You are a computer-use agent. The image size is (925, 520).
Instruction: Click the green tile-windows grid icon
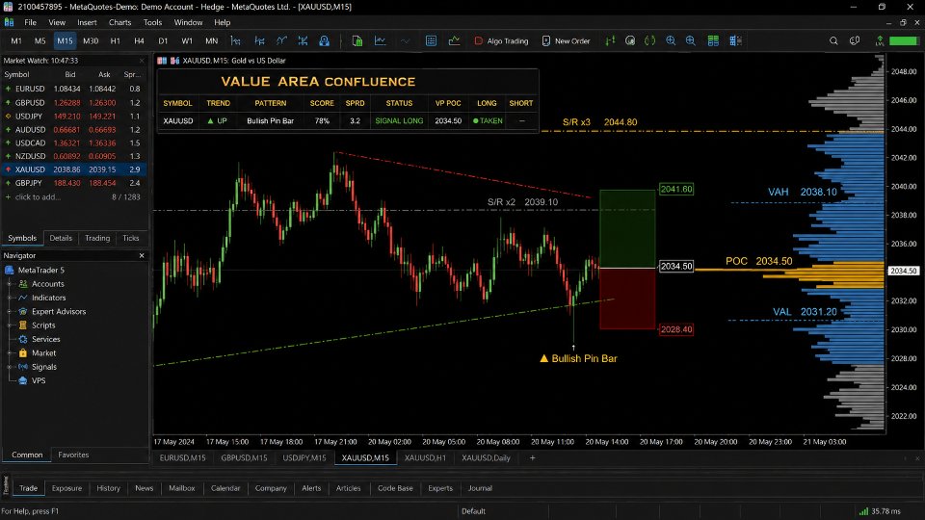click(713, 40)
